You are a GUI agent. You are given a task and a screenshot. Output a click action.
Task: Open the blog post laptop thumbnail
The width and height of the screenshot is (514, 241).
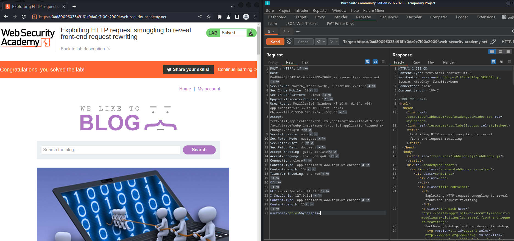point(133,204)
